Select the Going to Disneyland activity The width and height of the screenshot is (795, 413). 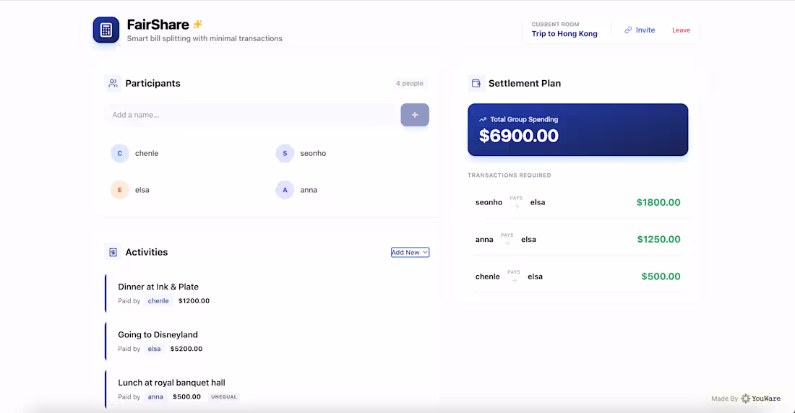tap(267, 342)
